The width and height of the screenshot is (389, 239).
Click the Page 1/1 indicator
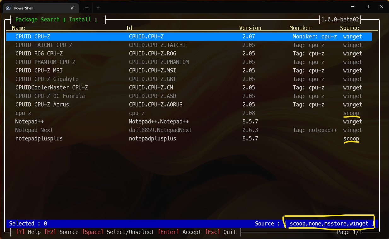pos(350,232)
